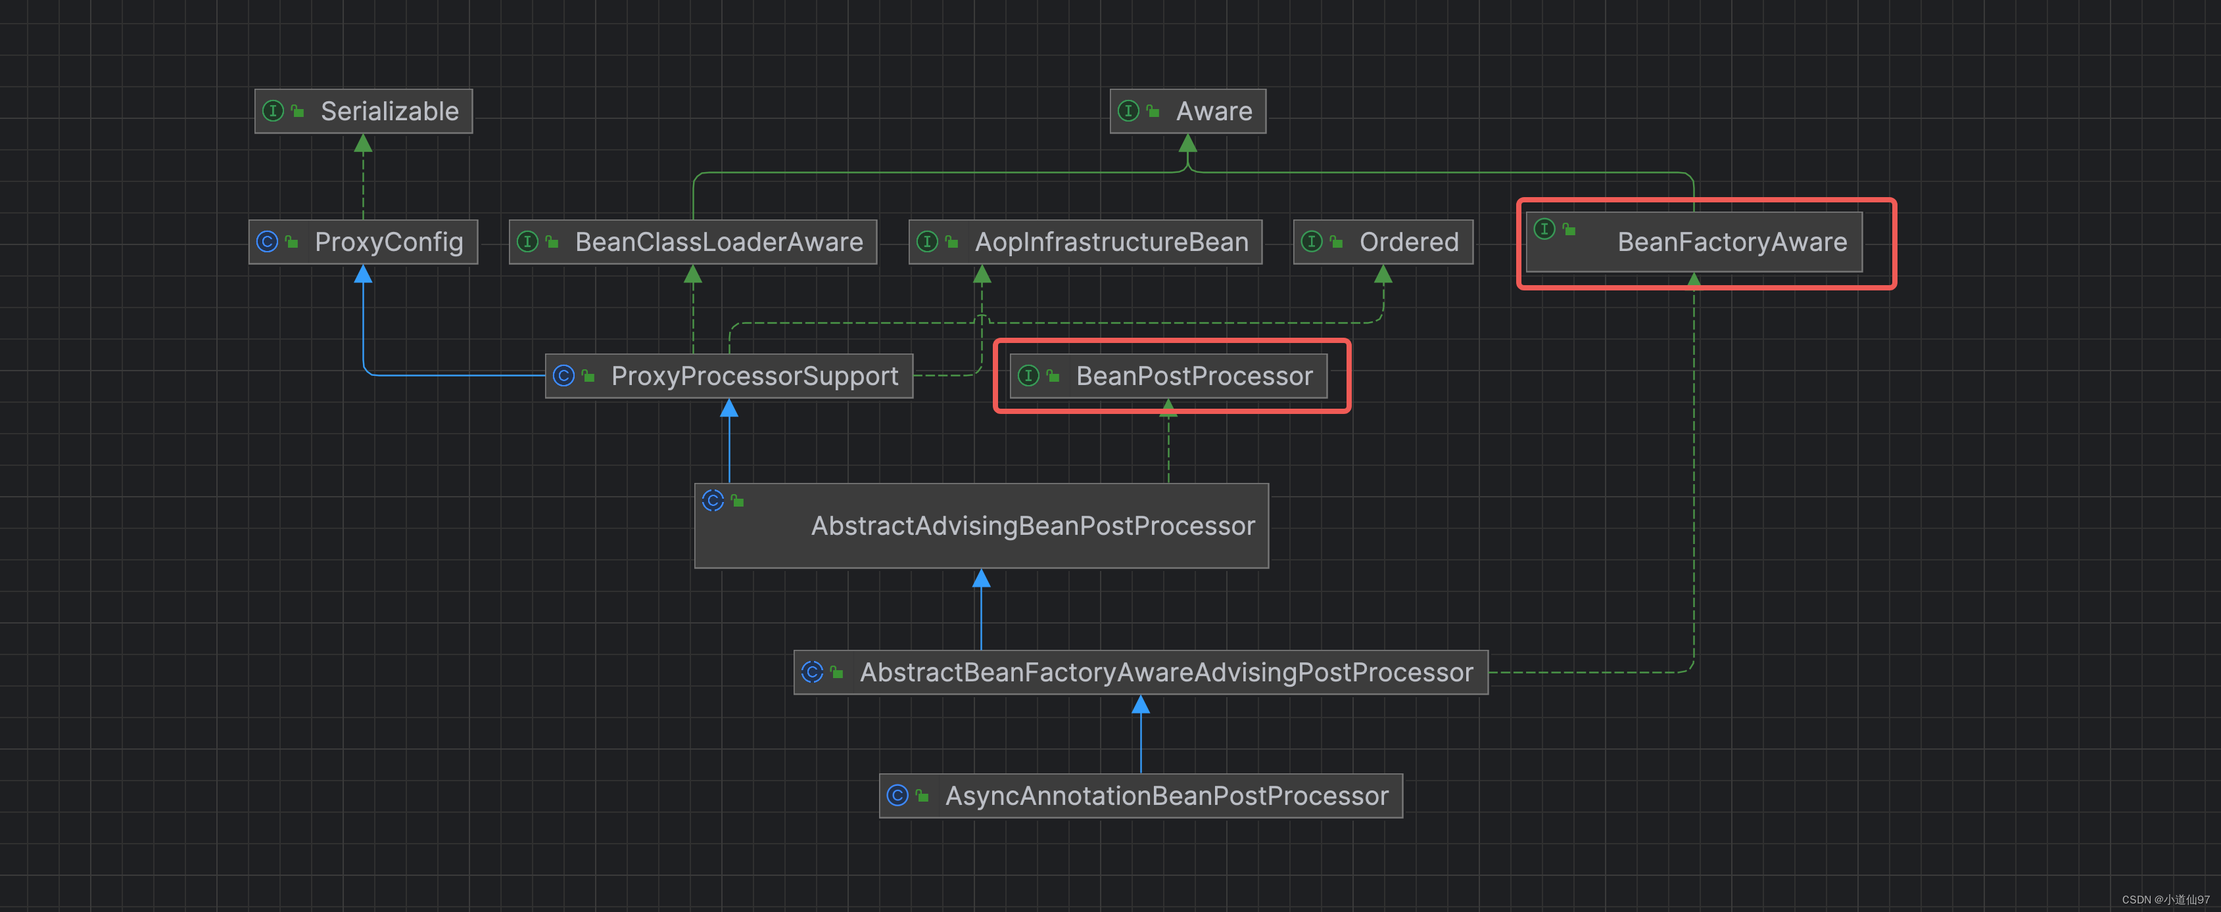
Task: Click the interface icon on BeanPostProcessor node
Action: coord(1028,376)
